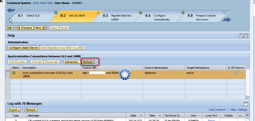Select Target Namespace column header
The height and width of the screenshot is (121, 255).
[x=206, y=68]
